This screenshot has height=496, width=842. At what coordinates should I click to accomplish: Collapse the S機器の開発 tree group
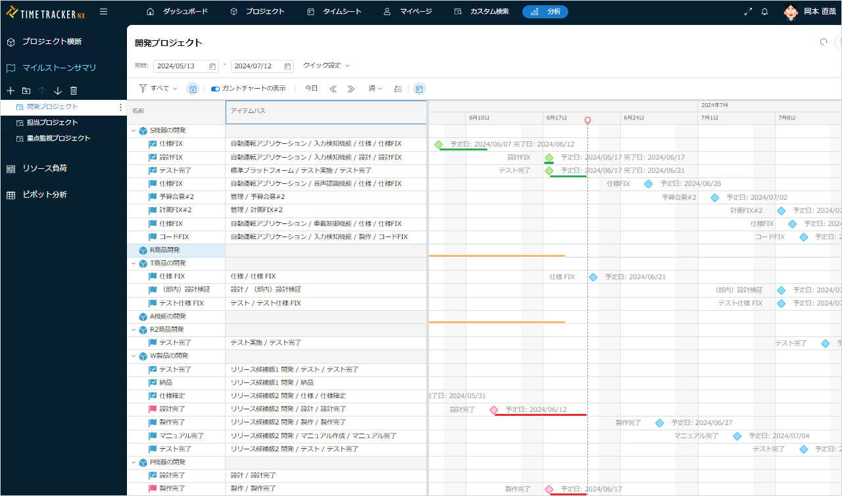click(x=134, y=131)
